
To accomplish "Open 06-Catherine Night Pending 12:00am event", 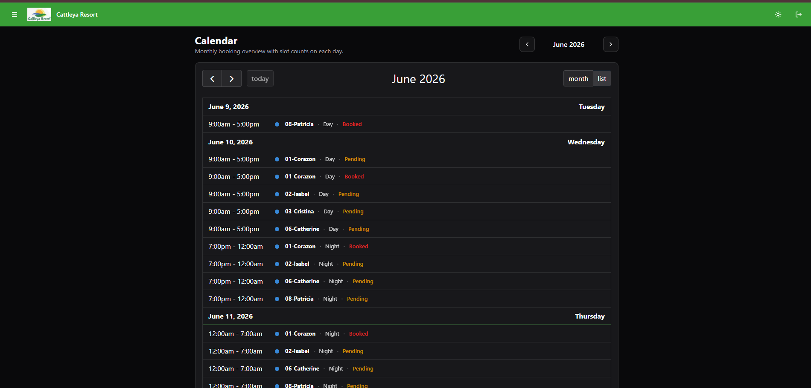I will (x=406, y=368).
